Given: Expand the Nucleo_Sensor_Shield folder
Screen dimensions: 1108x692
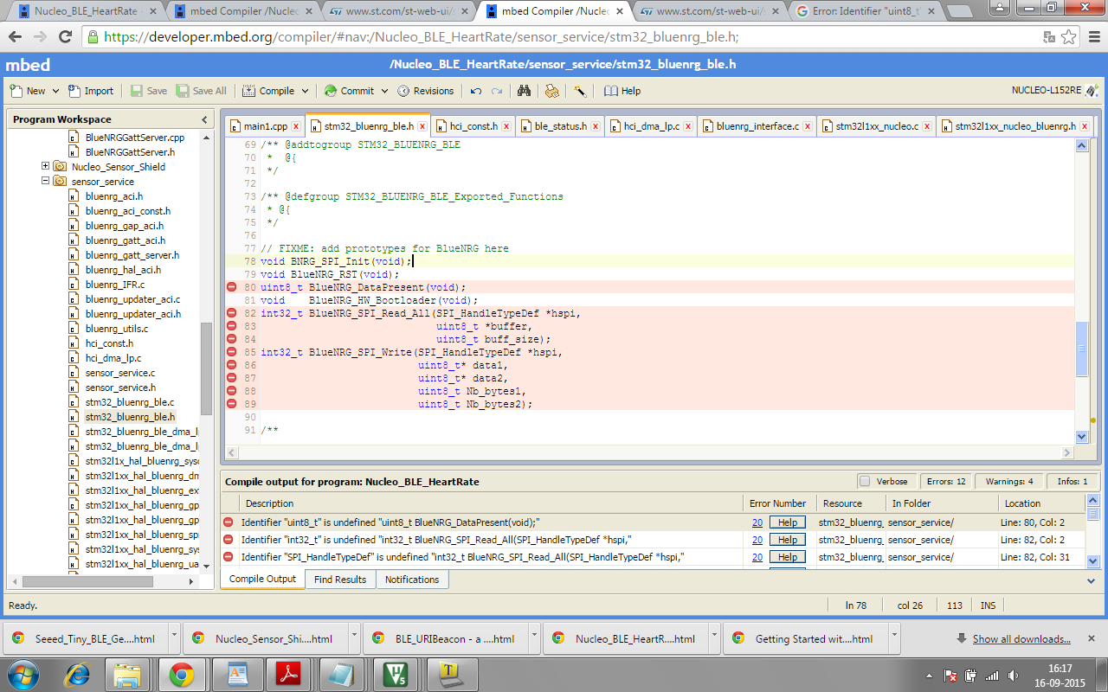Looking at the screenshot, I should click(45, 166).
